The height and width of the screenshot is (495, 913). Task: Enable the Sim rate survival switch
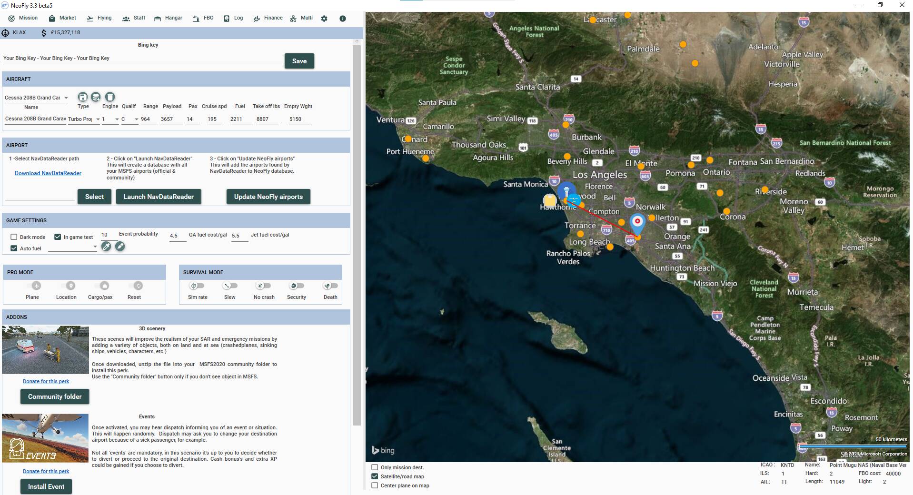(197, 286)
